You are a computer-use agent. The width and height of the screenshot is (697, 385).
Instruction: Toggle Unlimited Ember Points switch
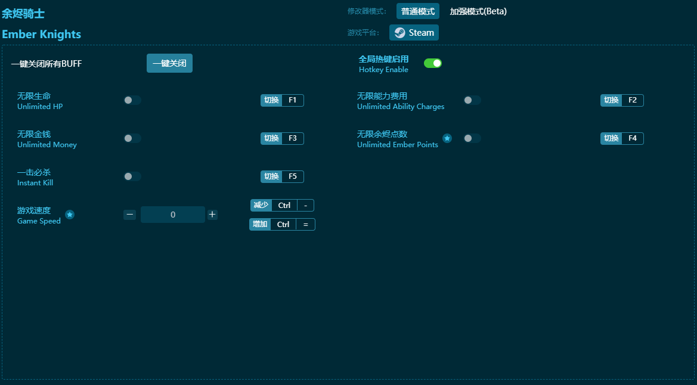pyautogui.click(x=472, y=138)
